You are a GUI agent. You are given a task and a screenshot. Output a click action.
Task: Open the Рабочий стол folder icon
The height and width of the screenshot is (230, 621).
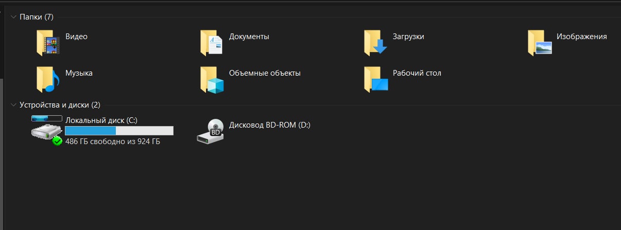coord(375,79)
